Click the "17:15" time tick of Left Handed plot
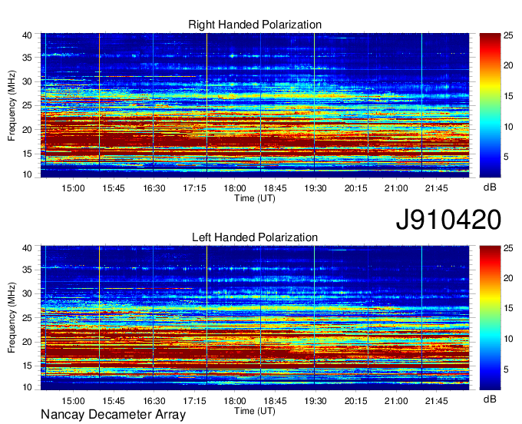Image resolution: width=522 pixels, height=424 pixels. click(194, 401)
